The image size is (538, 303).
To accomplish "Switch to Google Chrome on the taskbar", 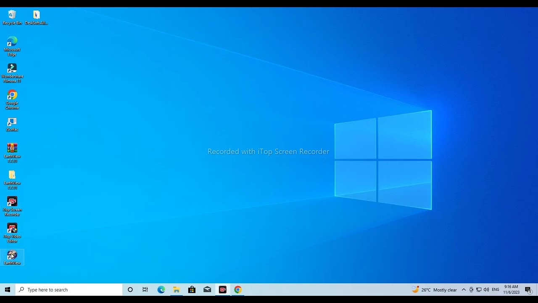I will coord(238,290).
